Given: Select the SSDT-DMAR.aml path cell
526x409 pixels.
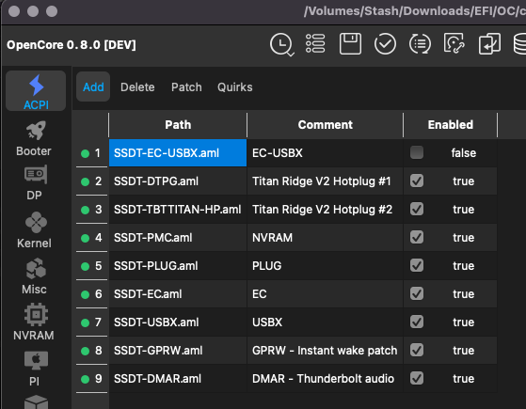Looking at the screenshot, I should pyautogui.click(x=178, y=378).
